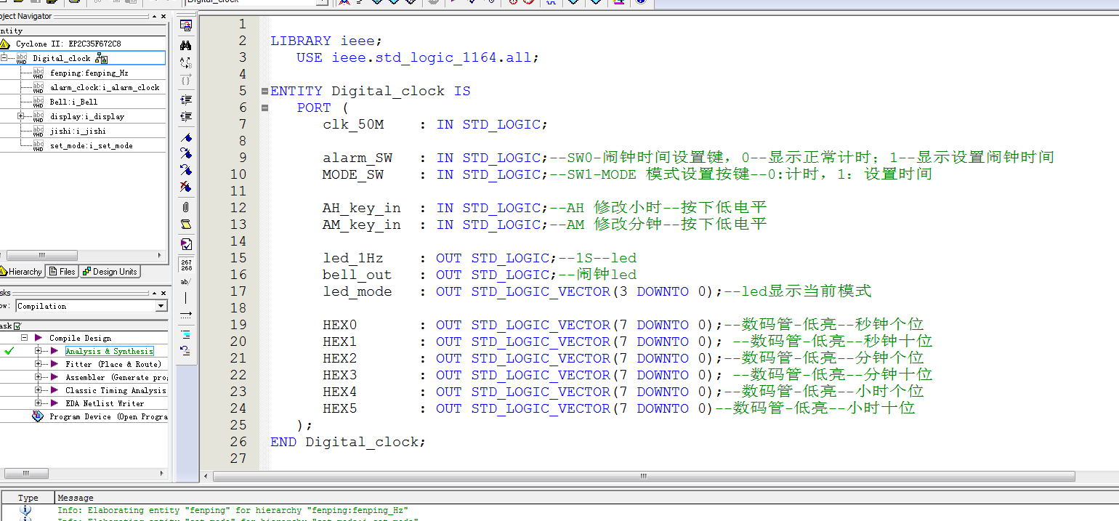1119x521 pixels.
Task: Click the Message column header
Action: 76,498
